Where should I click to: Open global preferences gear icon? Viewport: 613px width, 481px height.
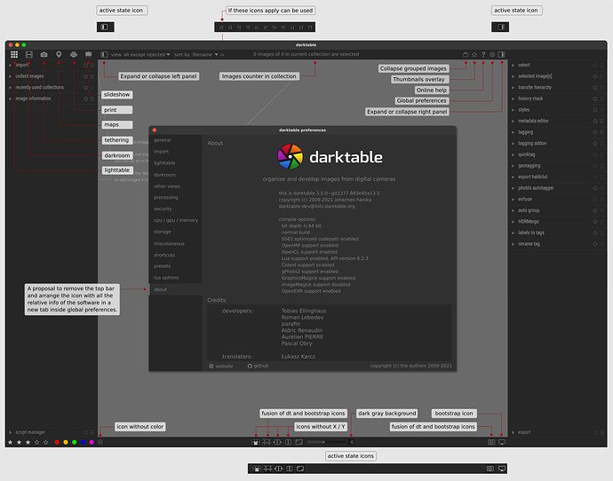point(492,55)
